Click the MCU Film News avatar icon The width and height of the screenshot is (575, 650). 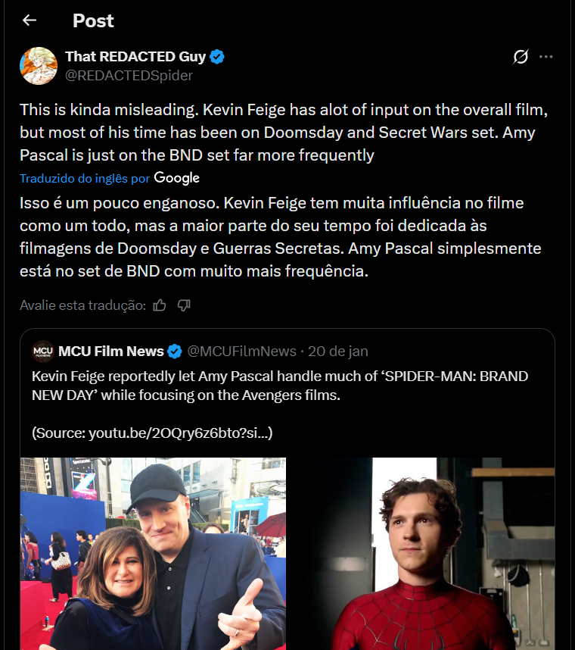pyautogui.click(x=43, y=352)
